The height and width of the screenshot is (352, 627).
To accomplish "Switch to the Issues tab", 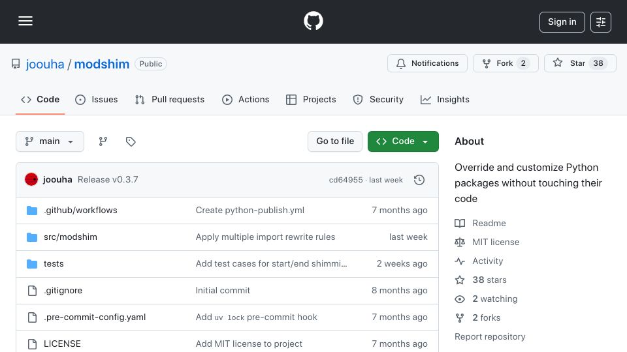I will (97, 99).
